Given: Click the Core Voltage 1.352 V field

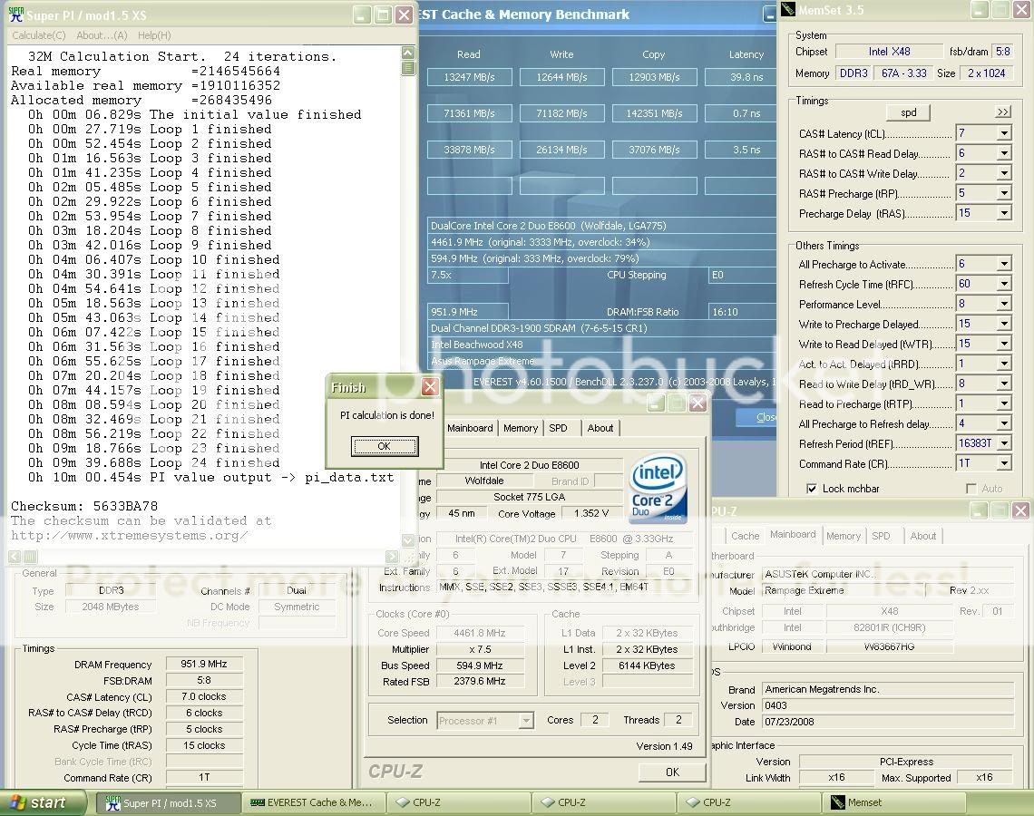Looking at the screenshot, I should pos(591,513).
